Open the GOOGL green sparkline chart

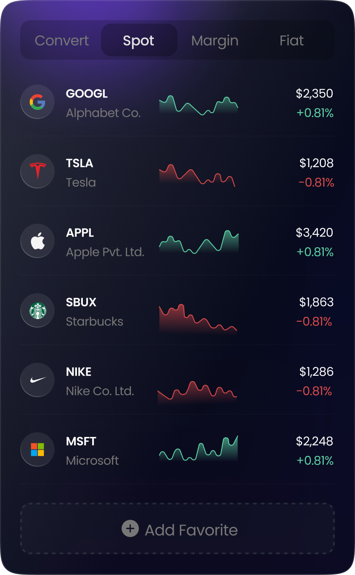199,105
